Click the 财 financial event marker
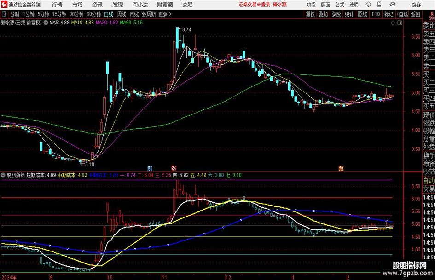 [150, 168]
